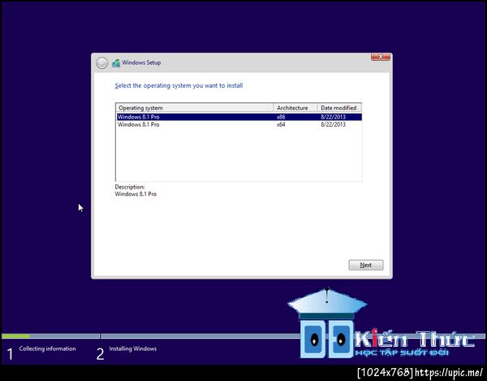The image size is (487, 381).
Task: Click the Collecting information progress bar
Action: pos(50,336)
